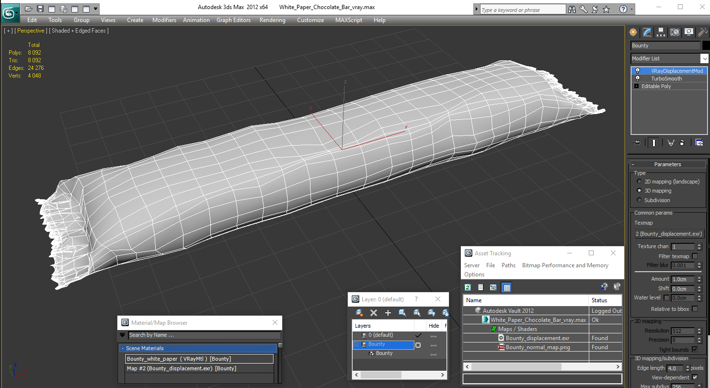Select the Subdivision type radio button
Screen dimensions: 710x388
coord(639,200)
